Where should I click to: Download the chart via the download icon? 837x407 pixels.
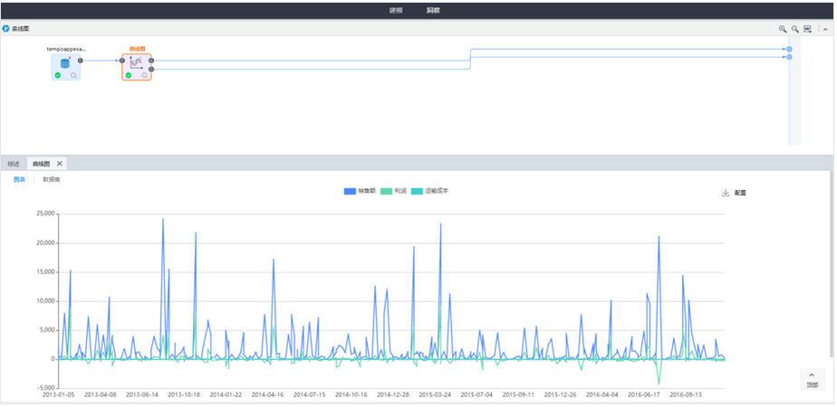tap(726, 193)
